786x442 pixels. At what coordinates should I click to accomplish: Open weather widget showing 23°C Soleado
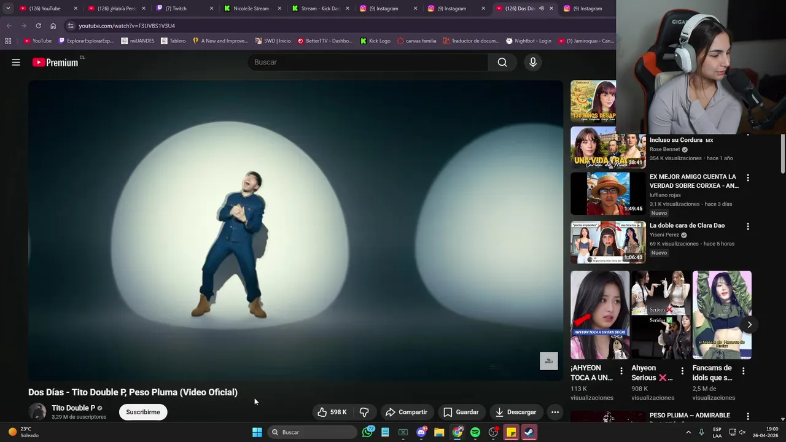tap(23, 432)
